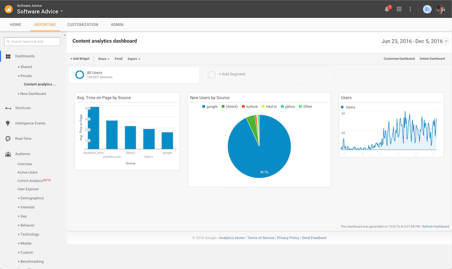Click the Intelligence Events lightbulb icon
Image resolution: width=452 pixels, height=269 pixels.
pos(8,123)
